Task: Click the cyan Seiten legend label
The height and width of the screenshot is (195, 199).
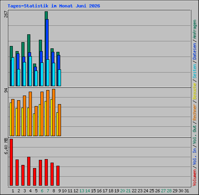Action: [195, 71]
